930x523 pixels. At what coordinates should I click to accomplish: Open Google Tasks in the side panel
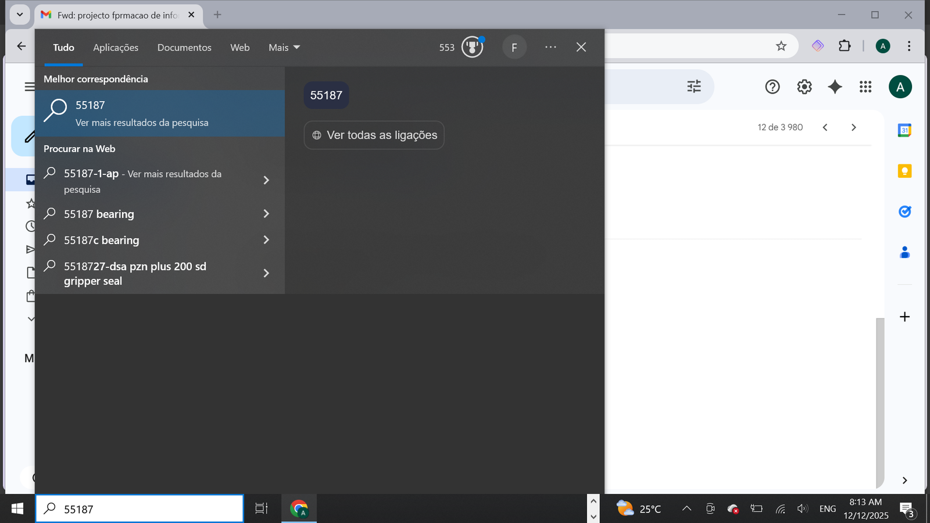tap(905, 212)
